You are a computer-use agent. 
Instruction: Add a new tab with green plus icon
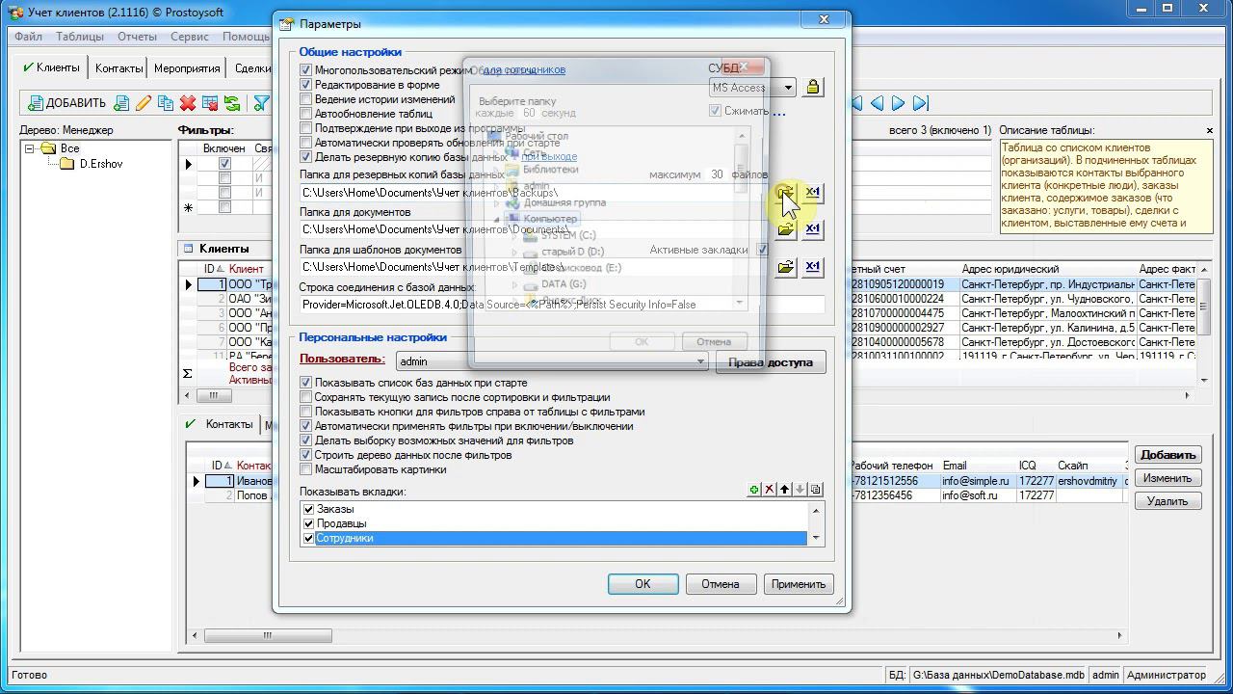(x=754, y=490)
